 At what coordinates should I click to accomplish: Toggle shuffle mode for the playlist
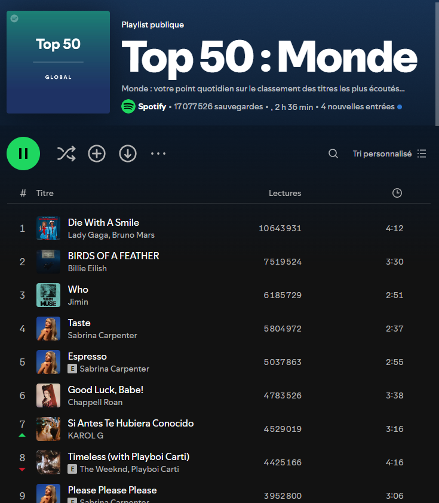point(66,154)
